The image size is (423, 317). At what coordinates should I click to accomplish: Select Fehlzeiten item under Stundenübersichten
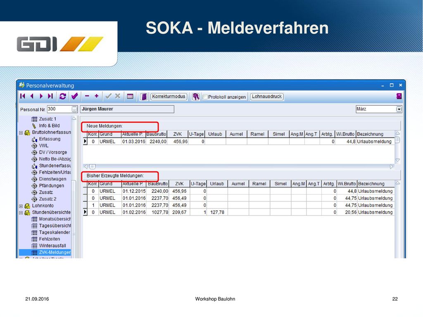coord(50,239)
